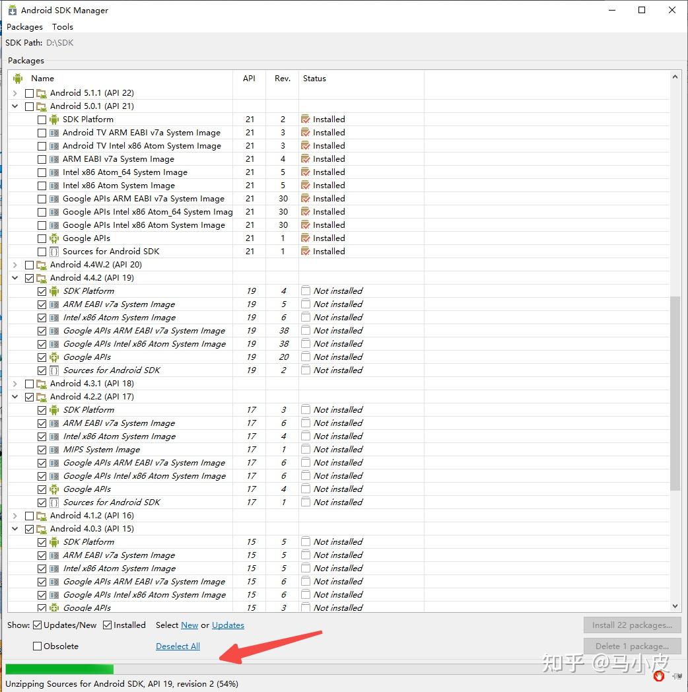Click the Sources for Android SDK icon, API 19

54,370
